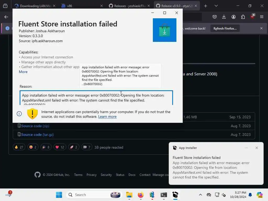This screenshot has width=268, height=201.
Task: Click the taskbar Search box
Action: point(94,195)
